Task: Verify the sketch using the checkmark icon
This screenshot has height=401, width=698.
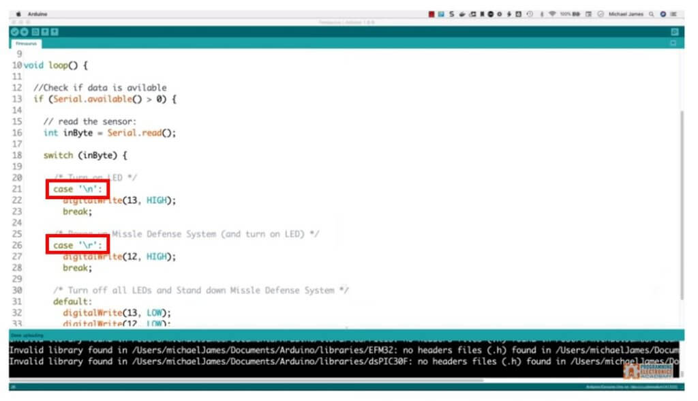Action: [15, 31]
